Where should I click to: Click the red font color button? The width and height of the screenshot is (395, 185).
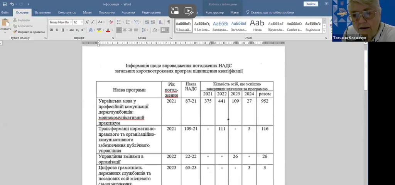(x=108, y=30)
